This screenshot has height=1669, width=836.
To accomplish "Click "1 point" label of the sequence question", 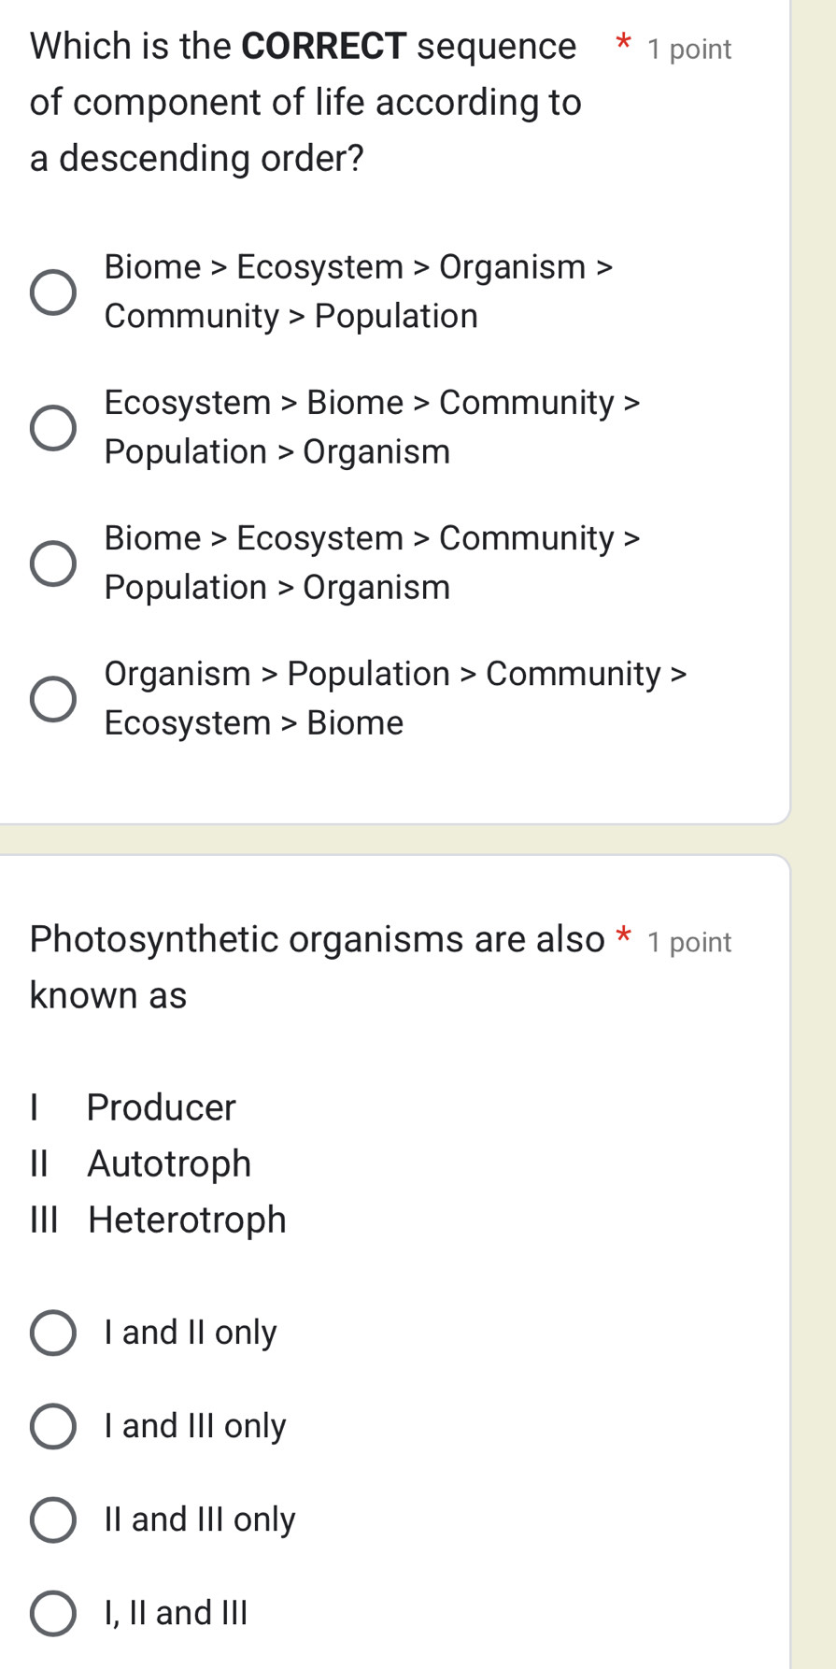I will [x=689, y=49].
